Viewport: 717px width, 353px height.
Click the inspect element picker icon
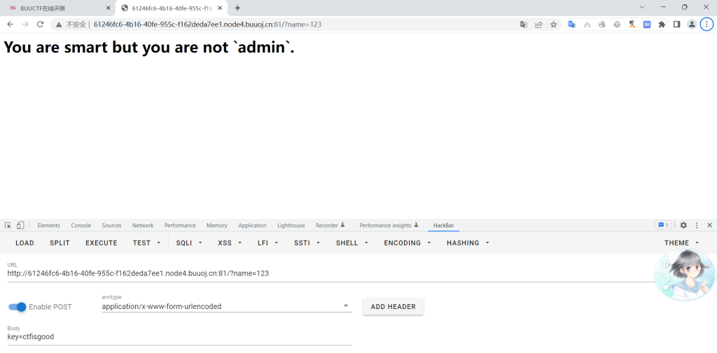(8, 225)
